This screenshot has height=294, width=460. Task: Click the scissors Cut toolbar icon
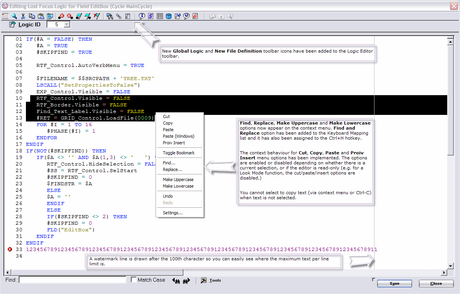[23, 16]
